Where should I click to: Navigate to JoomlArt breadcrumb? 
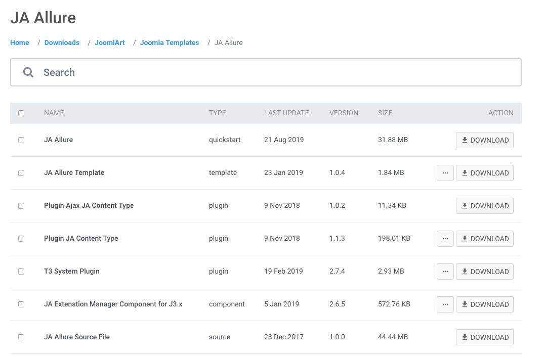[x=110, y=43]
